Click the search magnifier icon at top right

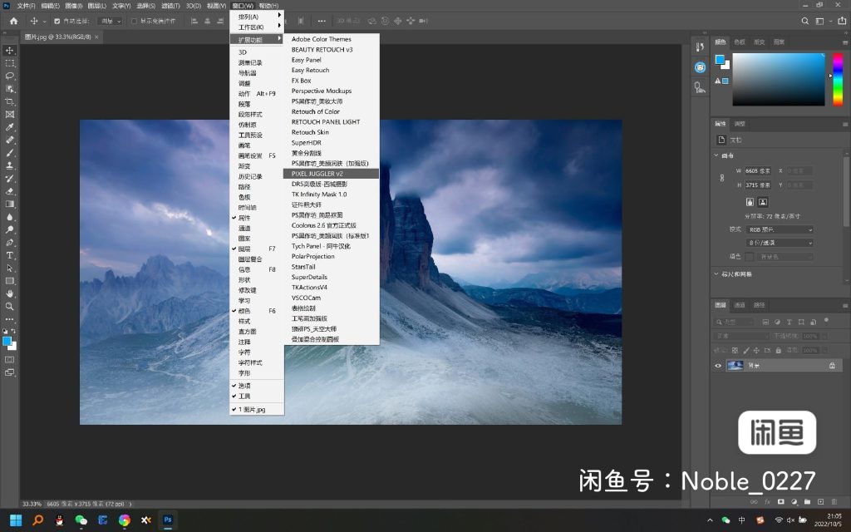coord(805,21)
